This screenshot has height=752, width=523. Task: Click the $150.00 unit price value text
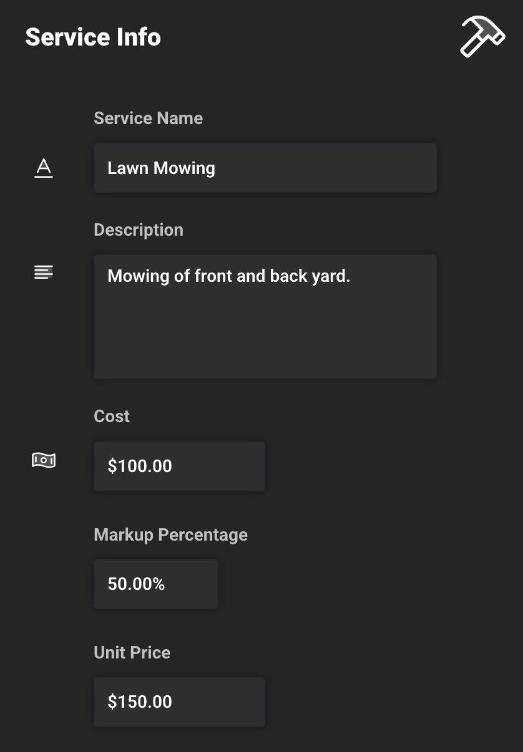click(139, 702)
